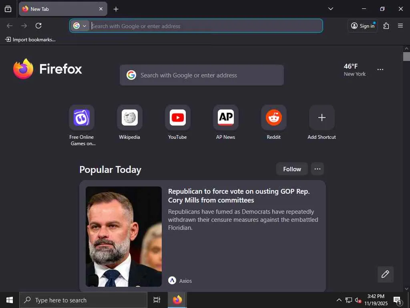The height and width of the screenshot is (308, 410).
Task: Open Windows Task View
Action: [x=157, y=300]
